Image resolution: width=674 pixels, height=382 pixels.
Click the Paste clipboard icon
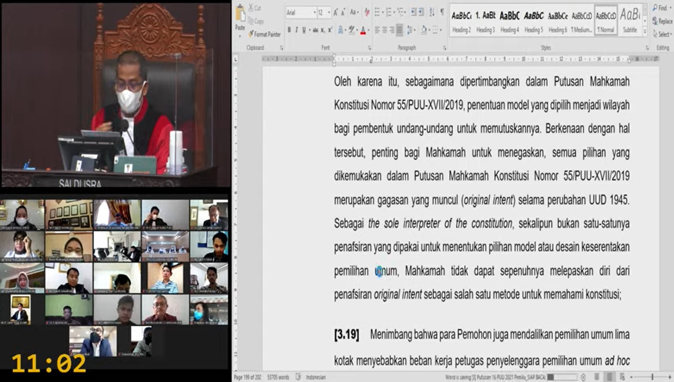(240, 15)
